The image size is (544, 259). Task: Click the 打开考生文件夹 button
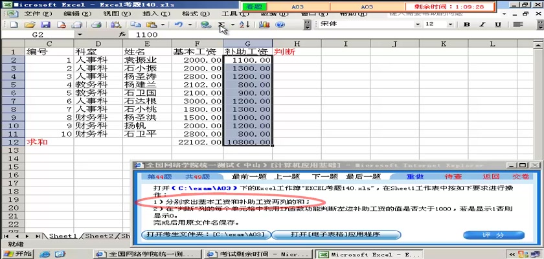tap(206, 235)
